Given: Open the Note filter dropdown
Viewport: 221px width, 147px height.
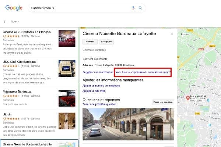Looking at the screenshot, I should [15, 22].
